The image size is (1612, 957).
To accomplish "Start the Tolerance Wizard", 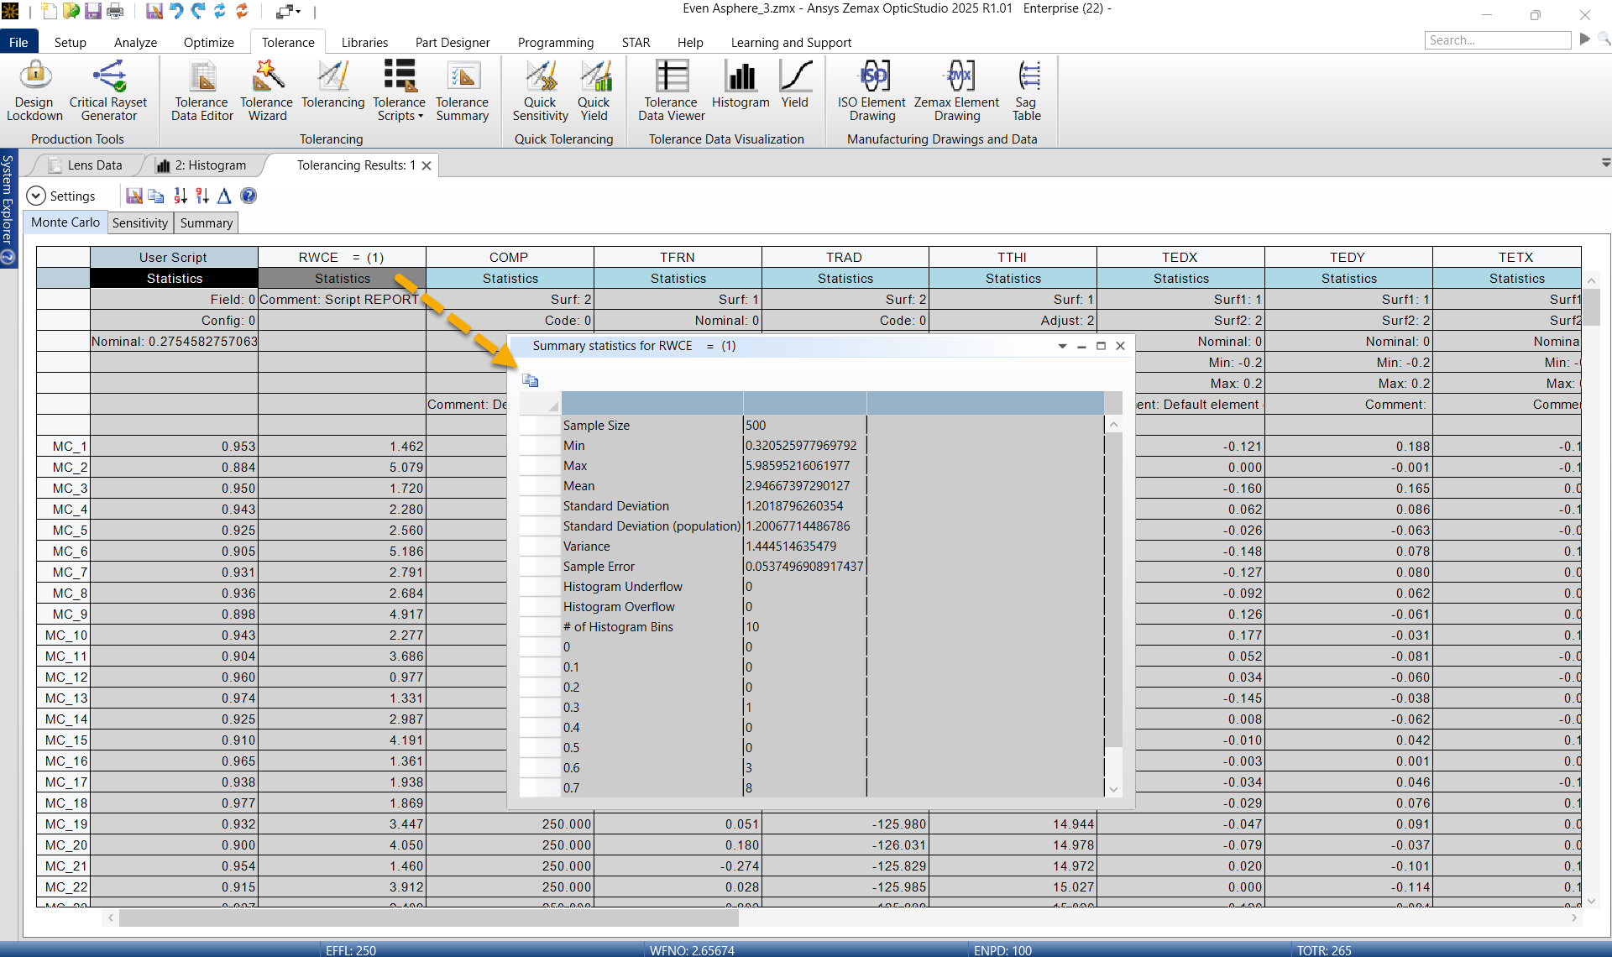I will (267, 91).
